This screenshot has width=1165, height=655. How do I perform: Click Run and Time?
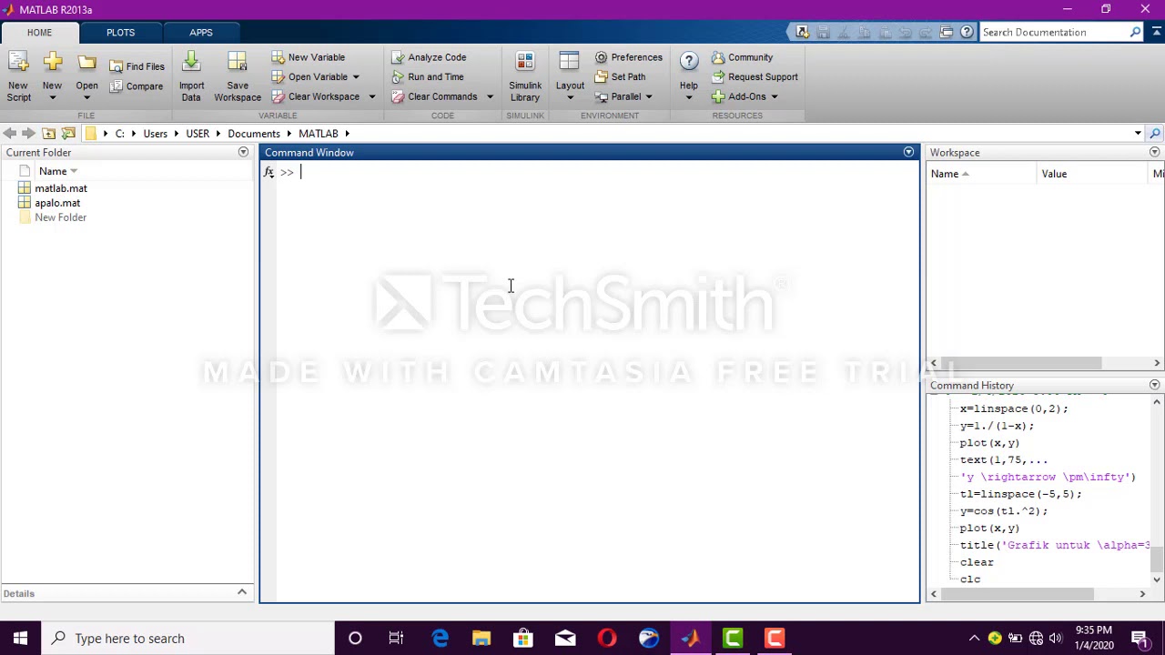pos(428,77)
